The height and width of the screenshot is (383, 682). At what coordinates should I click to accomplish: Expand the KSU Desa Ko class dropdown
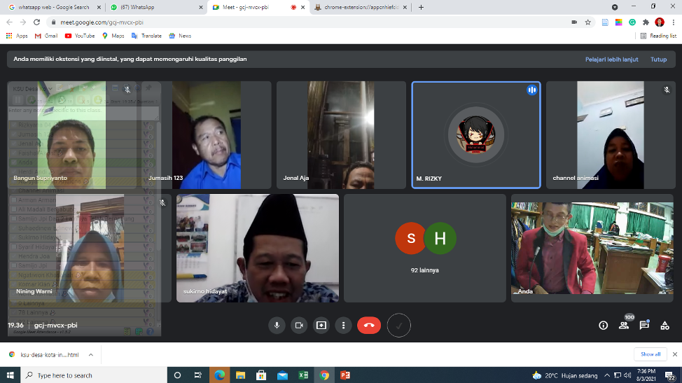pyautogui.click(x=33, y=89)
